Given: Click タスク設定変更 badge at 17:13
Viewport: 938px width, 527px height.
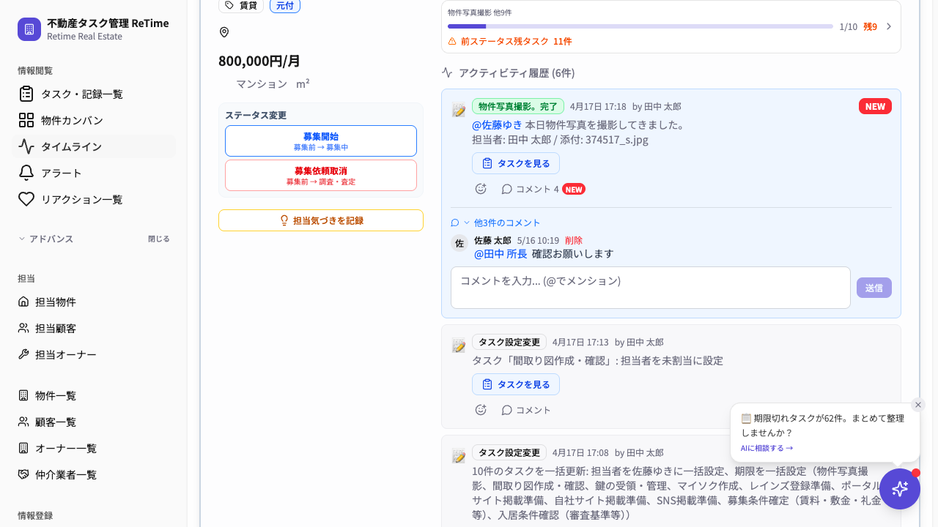Looking at the screenshot, I should coord(509,342).
